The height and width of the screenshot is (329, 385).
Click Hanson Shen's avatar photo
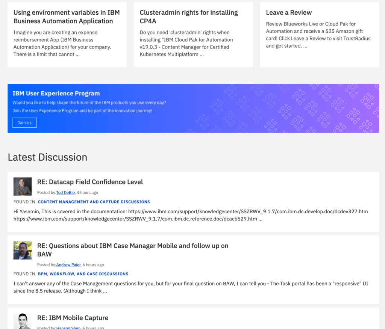(23, 321)
